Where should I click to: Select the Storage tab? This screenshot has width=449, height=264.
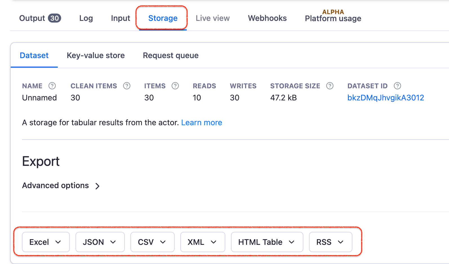pyautogui.click(x=163, y=18)
